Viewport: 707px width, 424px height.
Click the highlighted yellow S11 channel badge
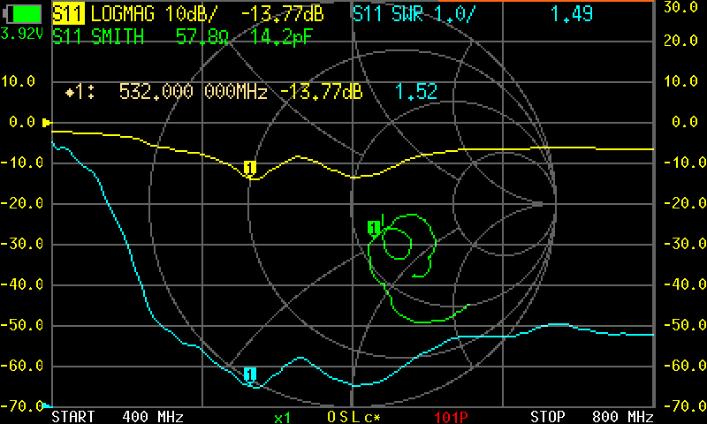pos(68,14)
